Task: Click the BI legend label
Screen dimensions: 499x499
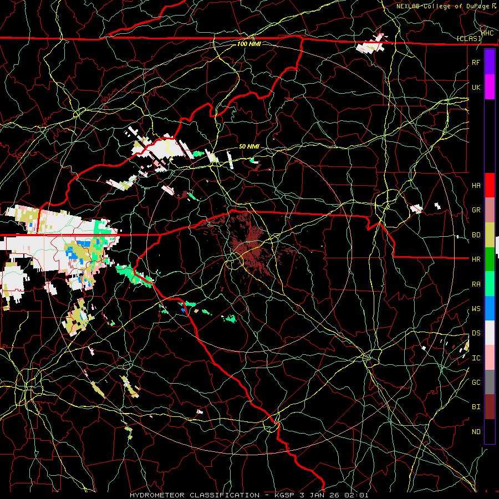Action: [476, 407]
